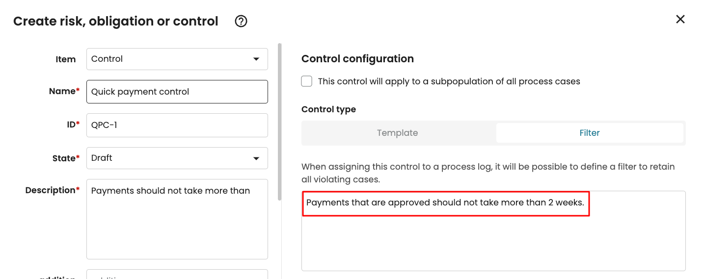Click the Control type label

point(328,109)
